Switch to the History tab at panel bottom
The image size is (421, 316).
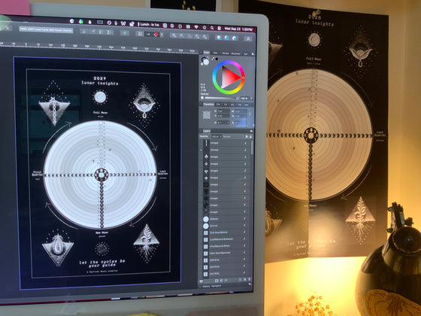pyautogui.click(x=206, y=286)
